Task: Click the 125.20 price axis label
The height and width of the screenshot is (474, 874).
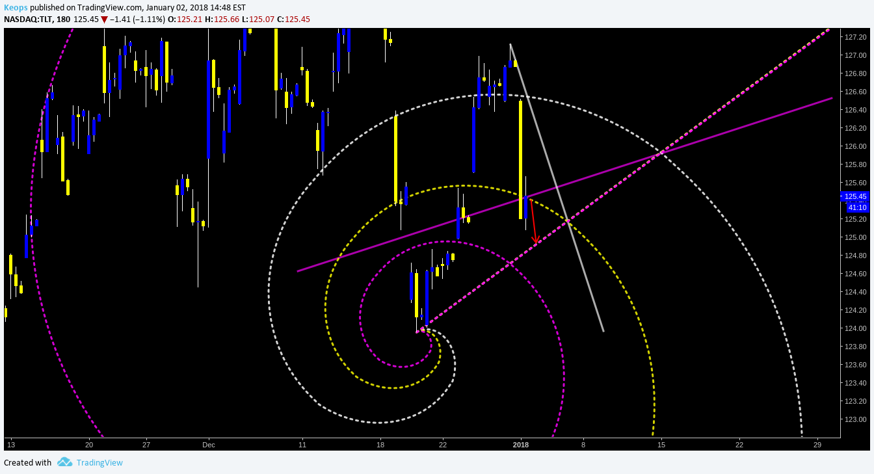Action: pos(855,219)
